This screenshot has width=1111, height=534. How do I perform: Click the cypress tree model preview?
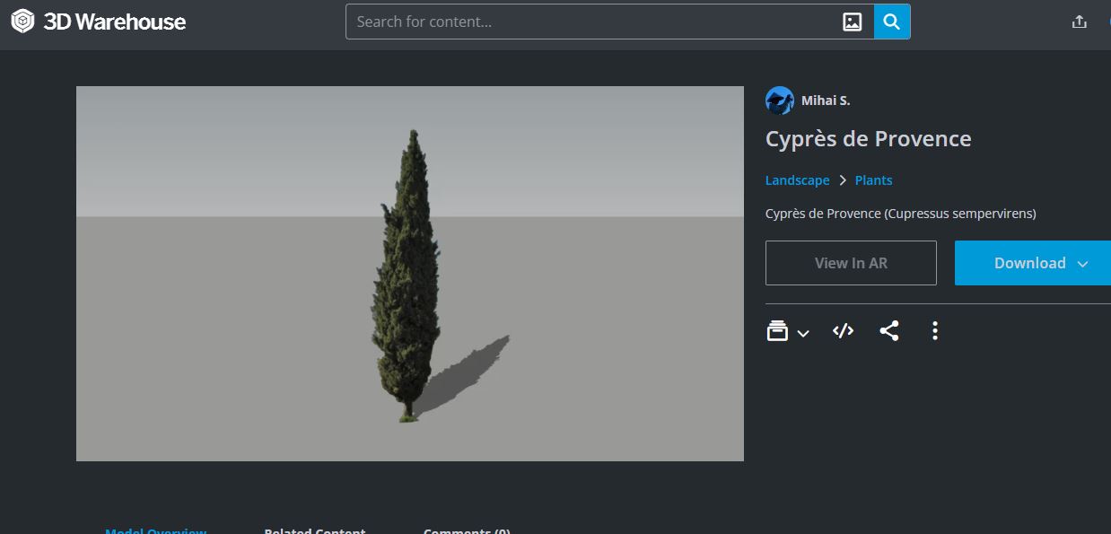click(410, 274)
